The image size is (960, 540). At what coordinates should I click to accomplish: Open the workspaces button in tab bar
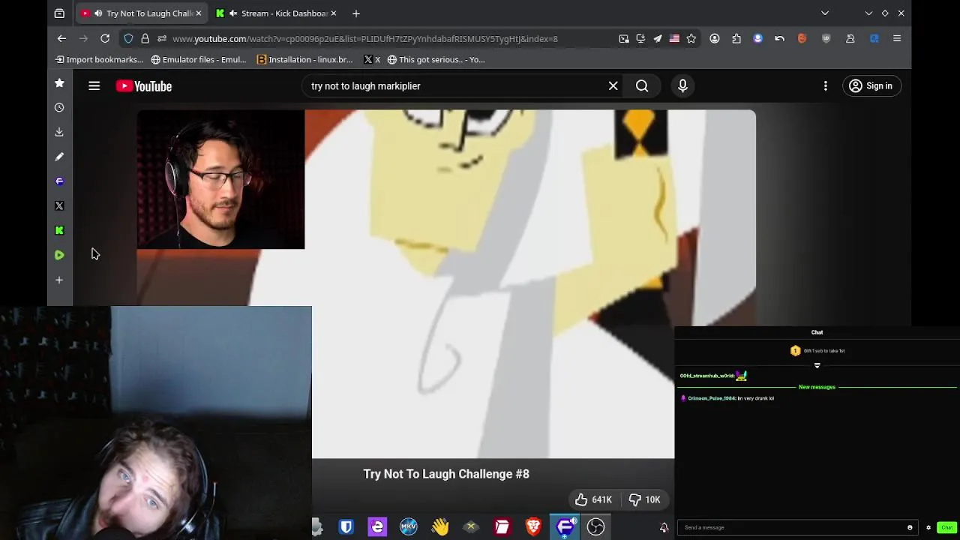pos(59,13)
